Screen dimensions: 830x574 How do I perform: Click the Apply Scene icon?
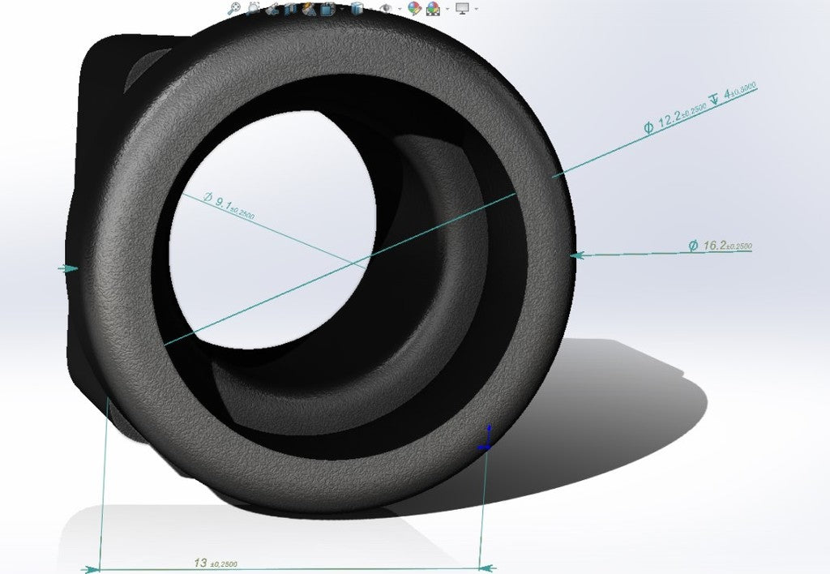(434, 9)
